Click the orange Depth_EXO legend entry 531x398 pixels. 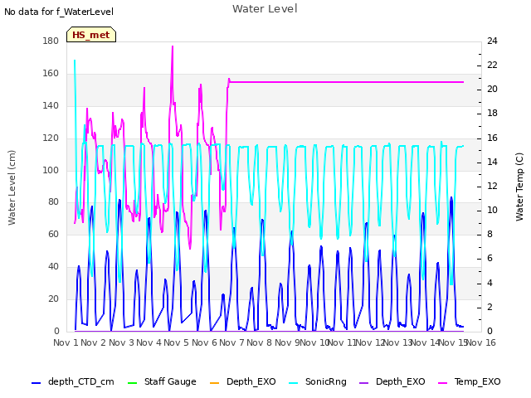coord(242,381)
